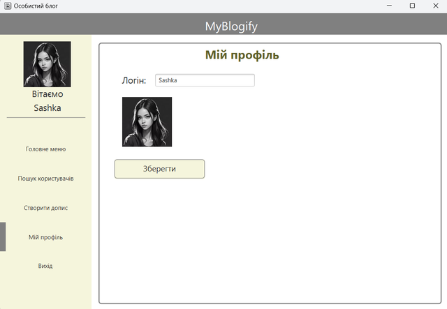Viewport: 447px width, 309px height.
Task: Maximize the Особистий блог window
Action: click(x=412, y=6)
